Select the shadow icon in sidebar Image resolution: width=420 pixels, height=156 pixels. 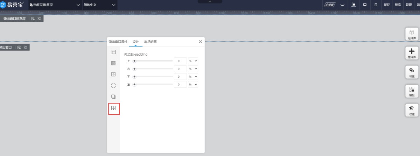113,97
